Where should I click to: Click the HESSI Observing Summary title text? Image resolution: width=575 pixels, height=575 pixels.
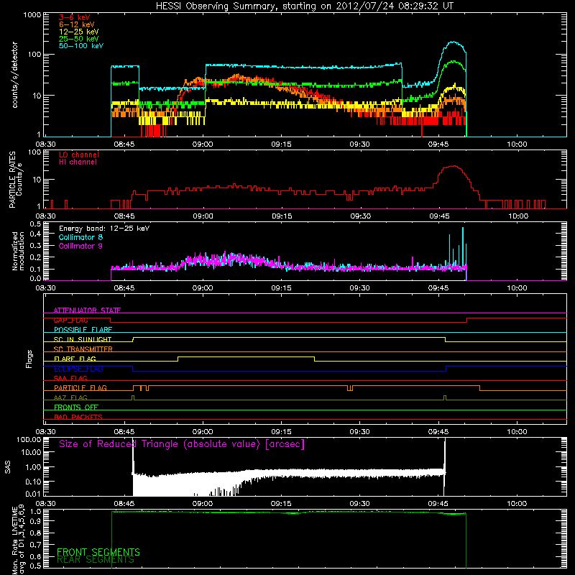click(304, 6)
